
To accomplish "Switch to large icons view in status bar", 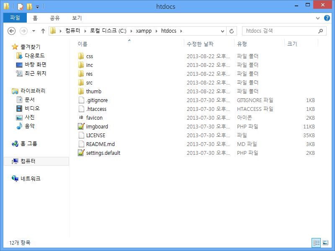I will coord(325,243).
